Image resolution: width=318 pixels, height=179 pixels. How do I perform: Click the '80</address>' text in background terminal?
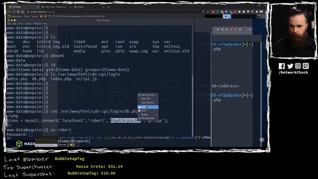pos(226,86)
